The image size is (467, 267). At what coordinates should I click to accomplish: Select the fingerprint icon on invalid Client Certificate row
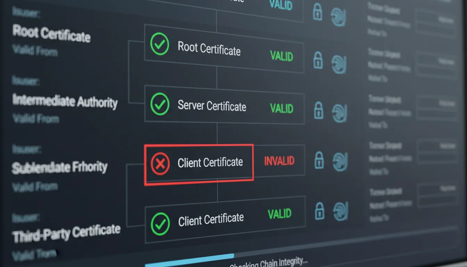pyautogui.click(x=340, y=161)
